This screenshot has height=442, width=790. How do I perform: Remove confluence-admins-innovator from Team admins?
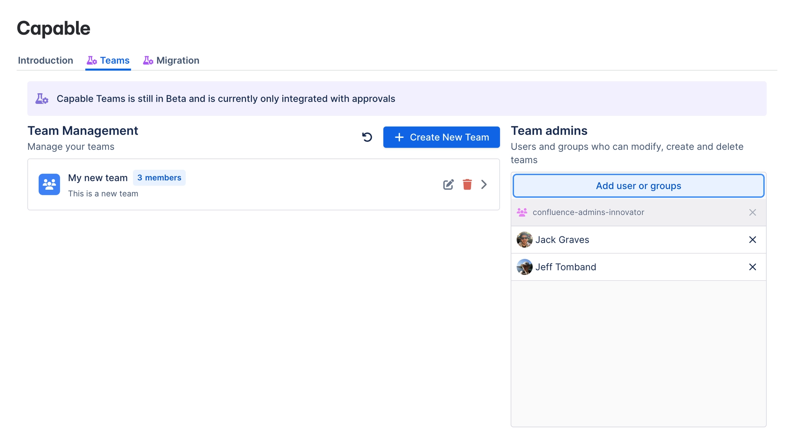coord(752,212)
